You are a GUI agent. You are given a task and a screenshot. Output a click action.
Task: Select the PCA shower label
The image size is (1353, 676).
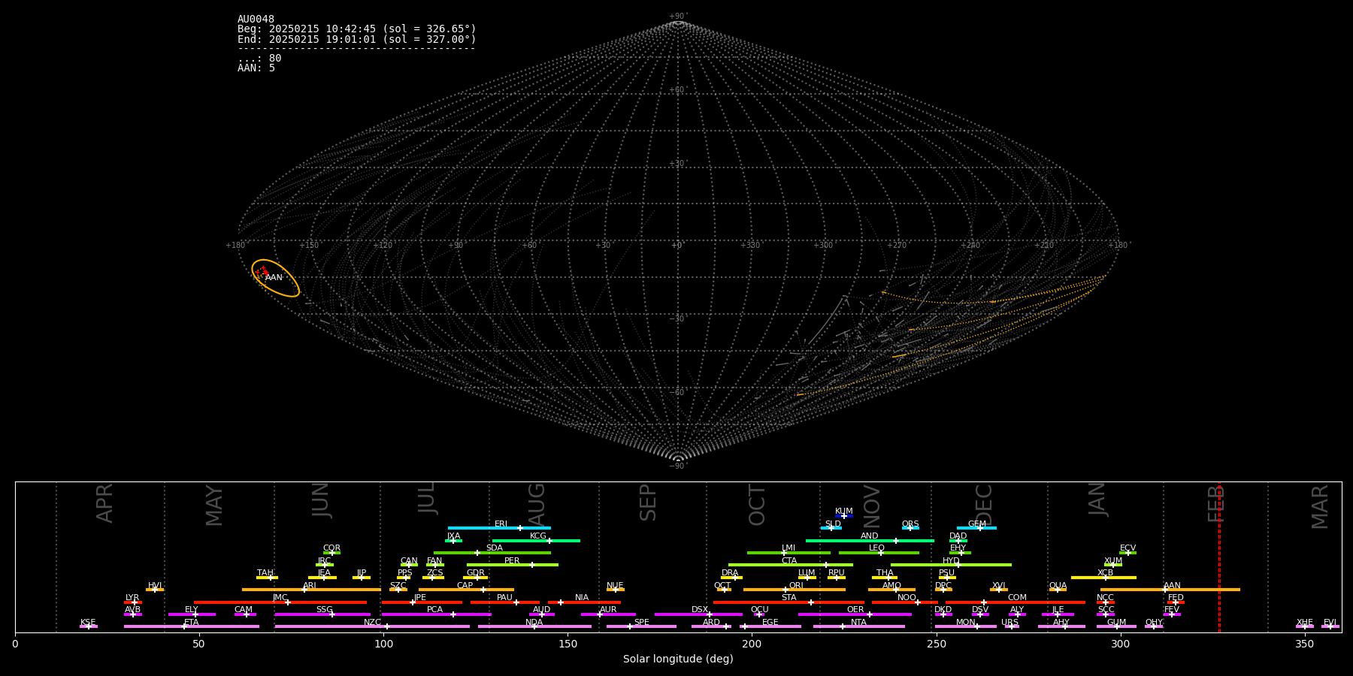(434, 610)
